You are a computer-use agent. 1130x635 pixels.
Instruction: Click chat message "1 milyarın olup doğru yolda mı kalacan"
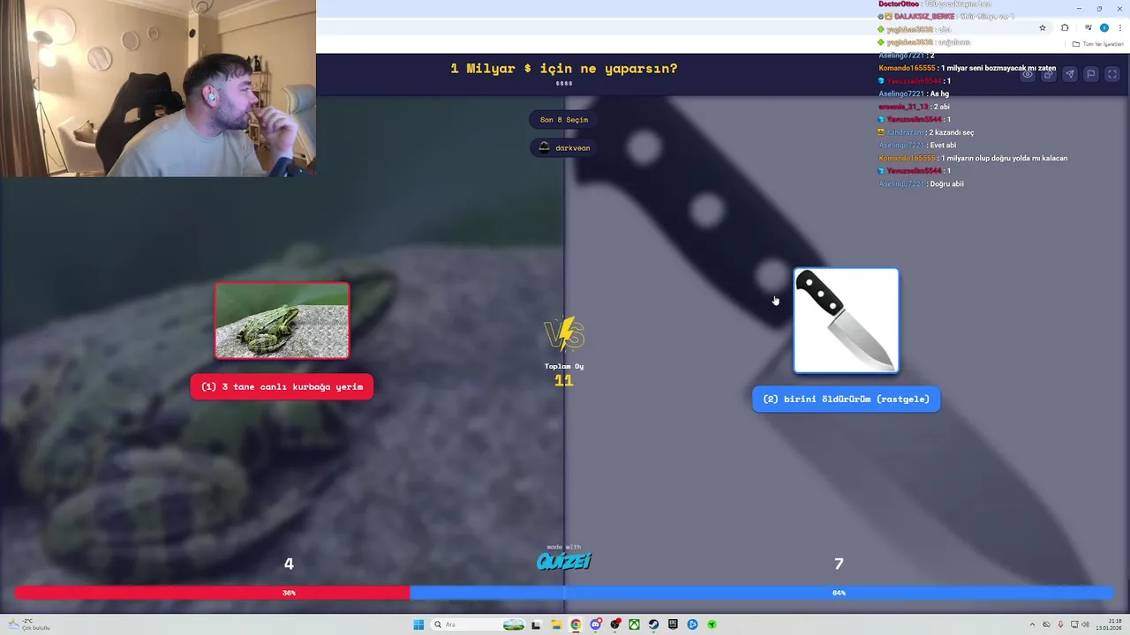click(x=1005, y=158)
